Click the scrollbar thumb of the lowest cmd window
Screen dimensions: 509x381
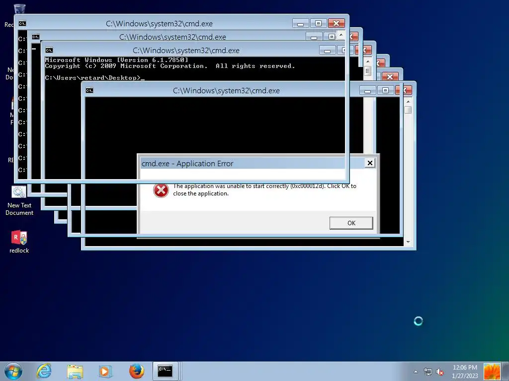click(408, 110)
